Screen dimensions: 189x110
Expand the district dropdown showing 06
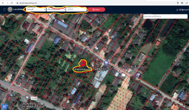pyautogui.click(x=56, y=9)
